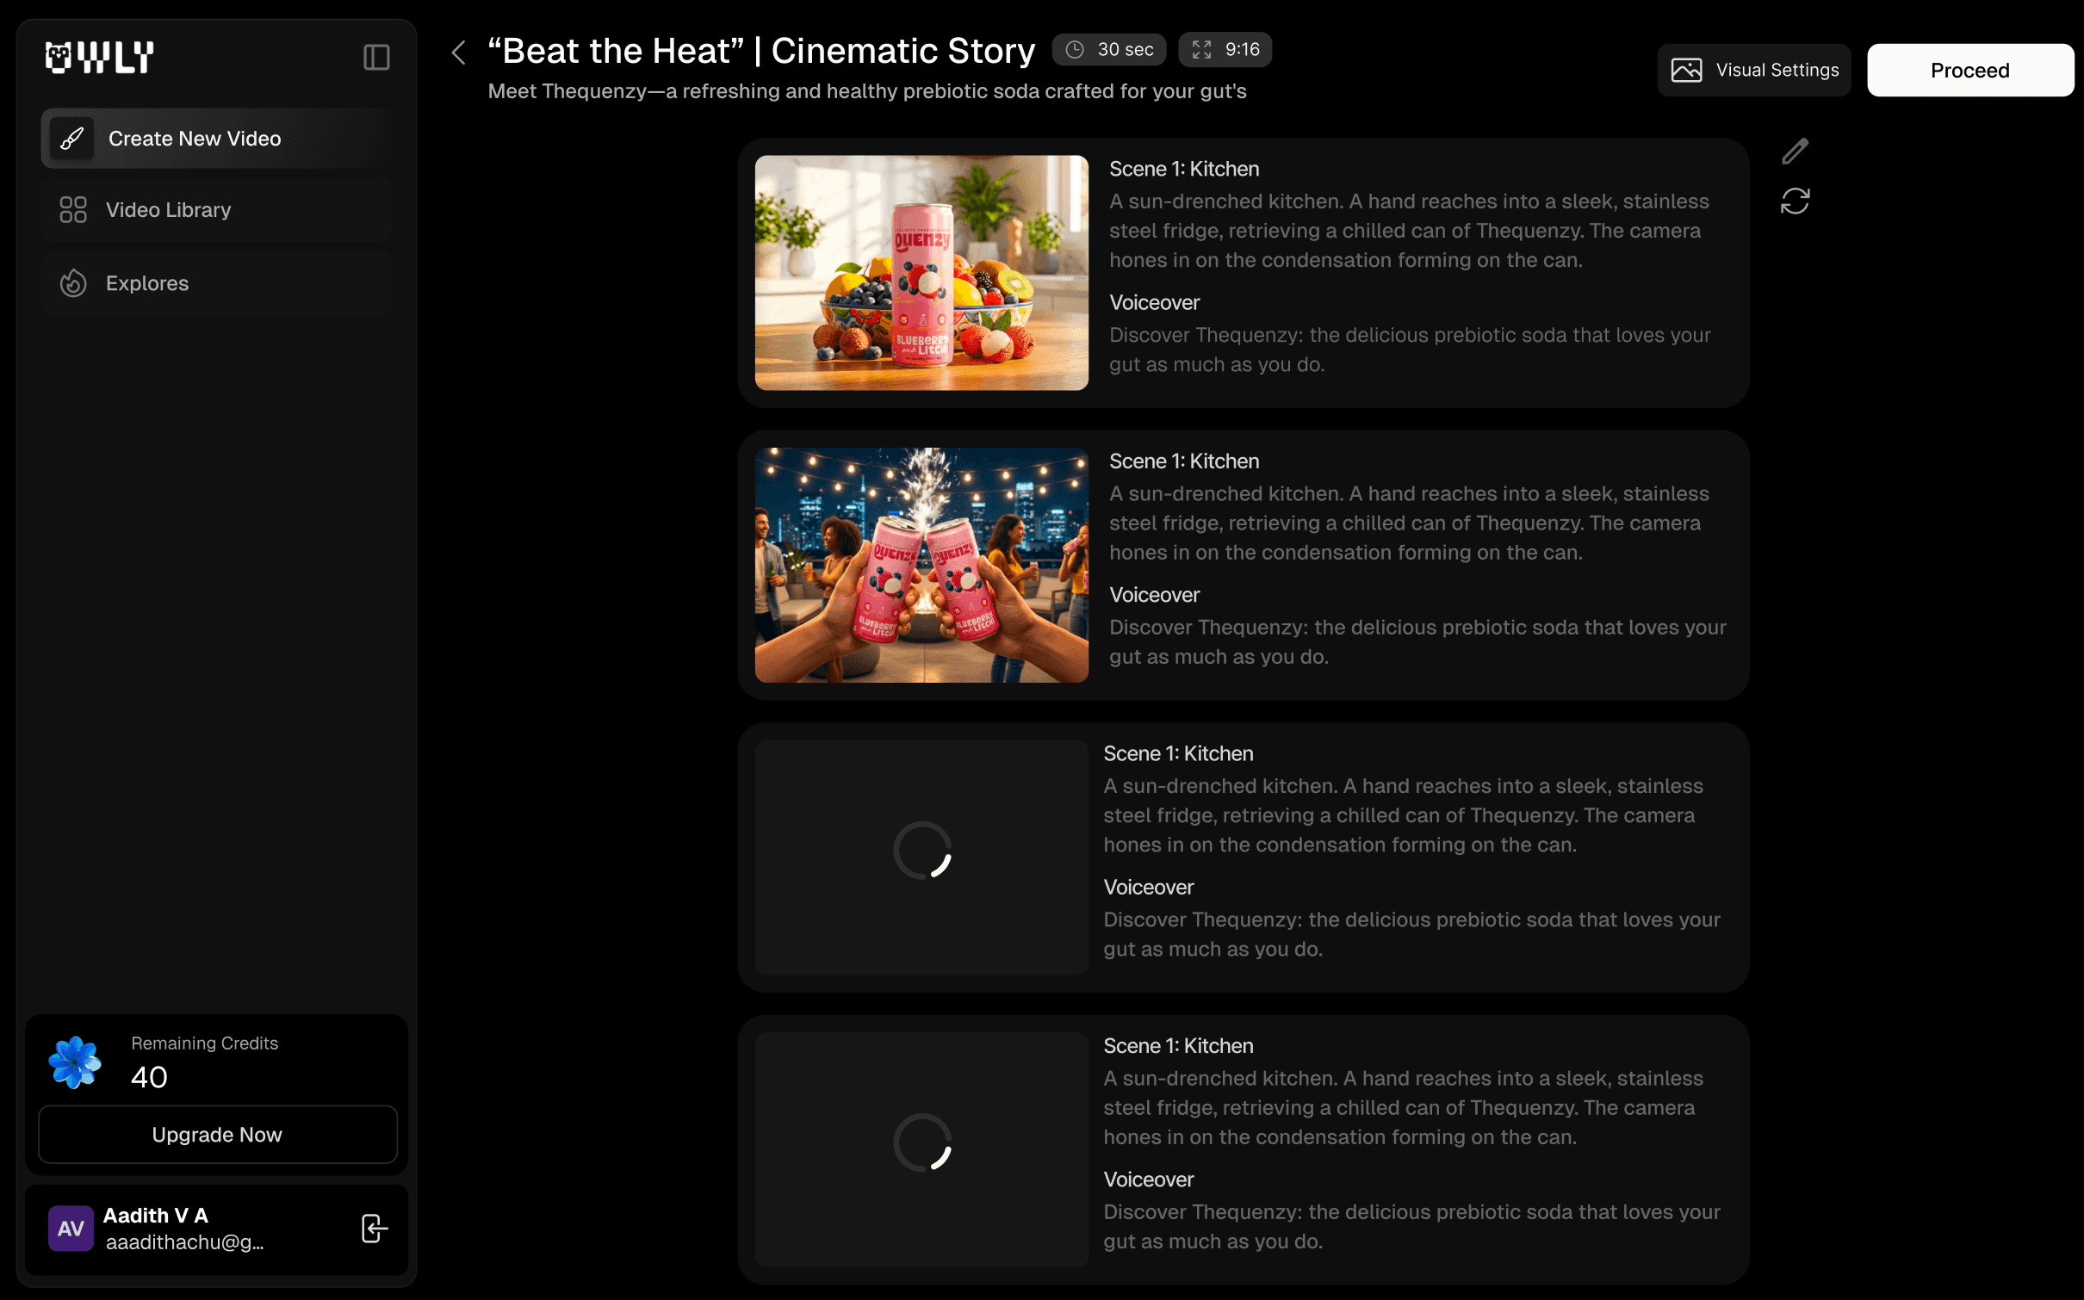Click the back arrow beside the title
2084x1300 pixels.
pyautogui.click(x=459, y=53)
